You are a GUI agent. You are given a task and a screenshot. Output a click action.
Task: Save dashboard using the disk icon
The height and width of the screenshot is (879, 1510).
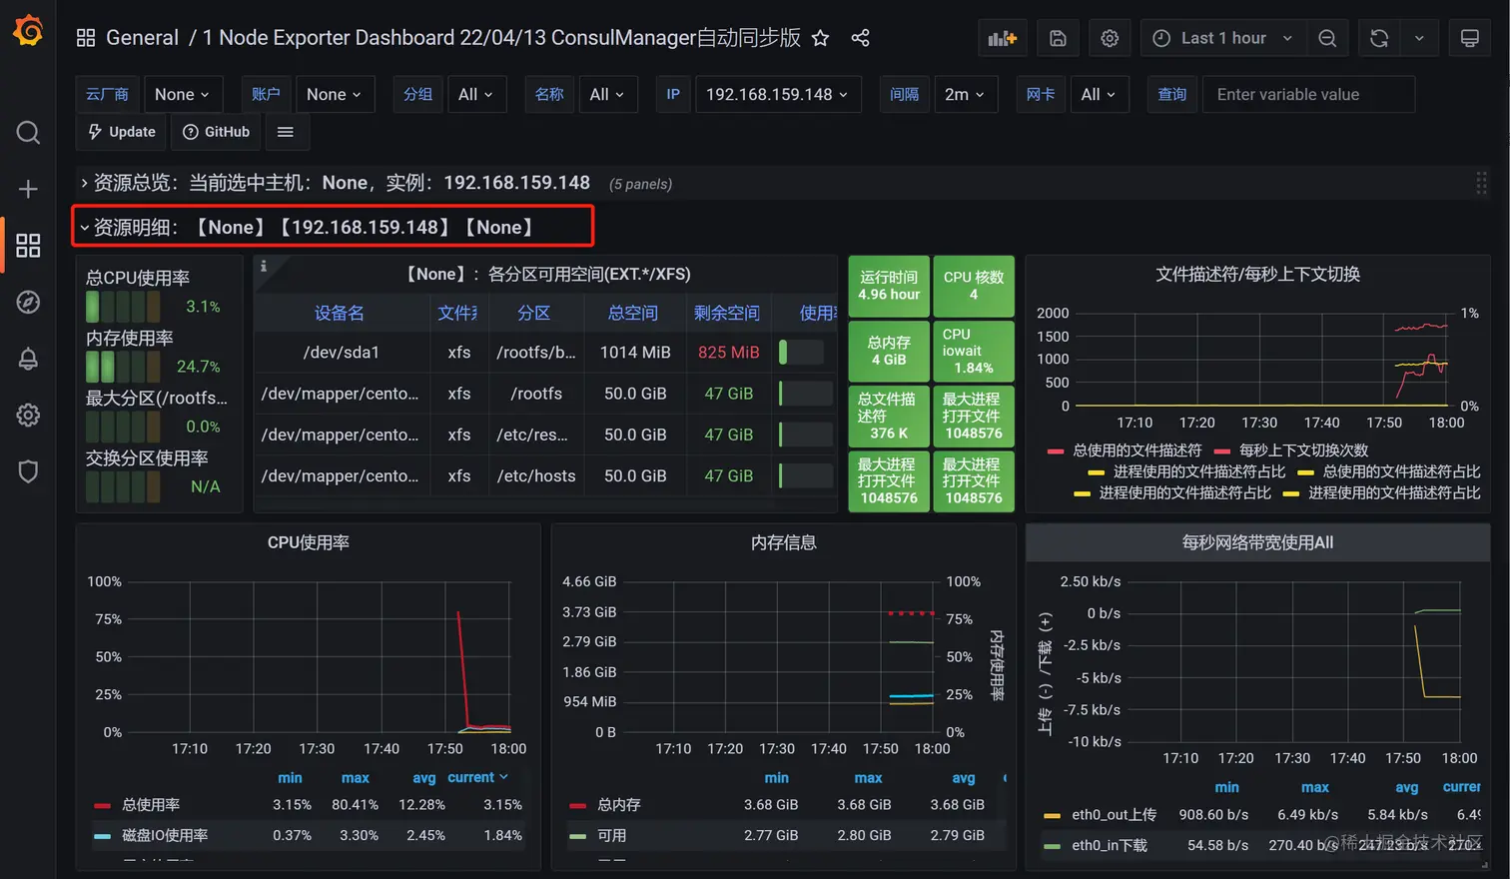(1058, 38)
